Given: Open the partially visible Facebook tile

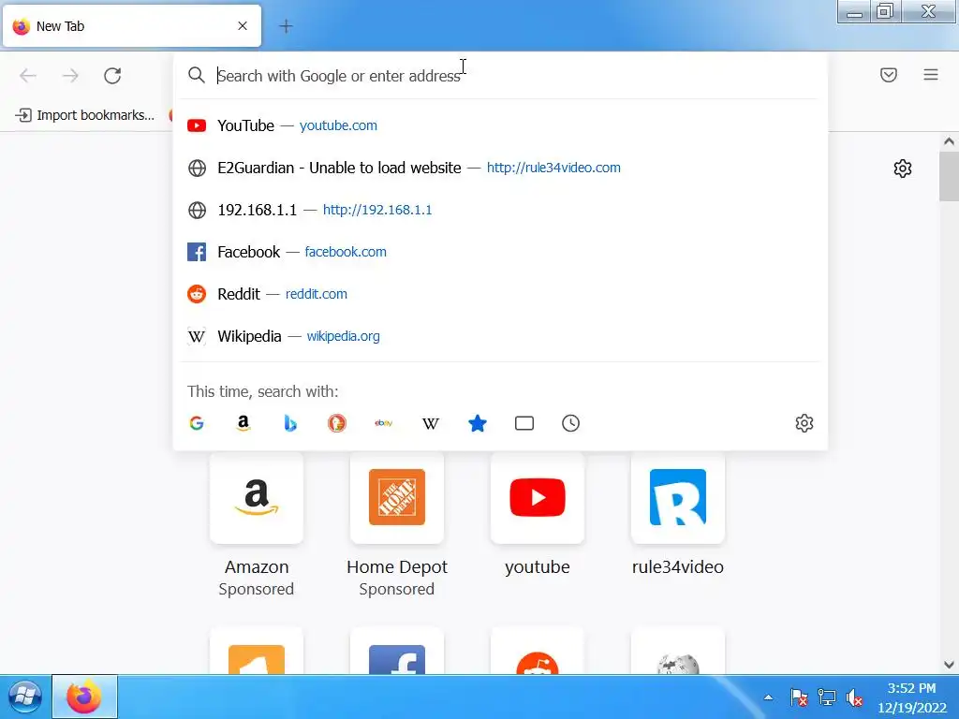Looking at the screenshot, I should point(397,652).
